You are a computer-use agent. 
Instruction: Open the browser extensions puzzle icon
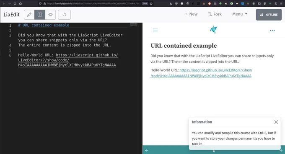point(276,3)
